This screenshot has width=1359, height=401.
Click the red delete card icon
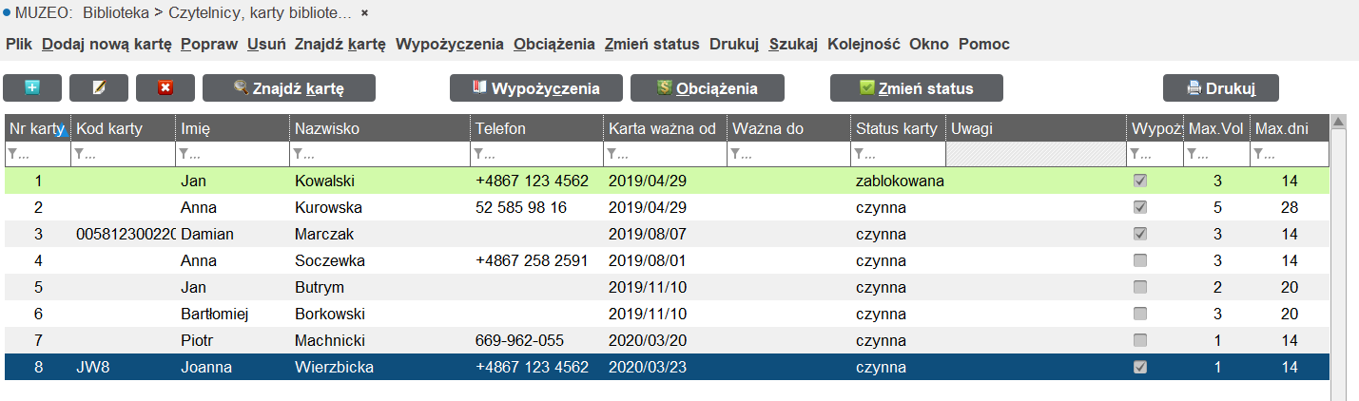[x=165, y=87]
